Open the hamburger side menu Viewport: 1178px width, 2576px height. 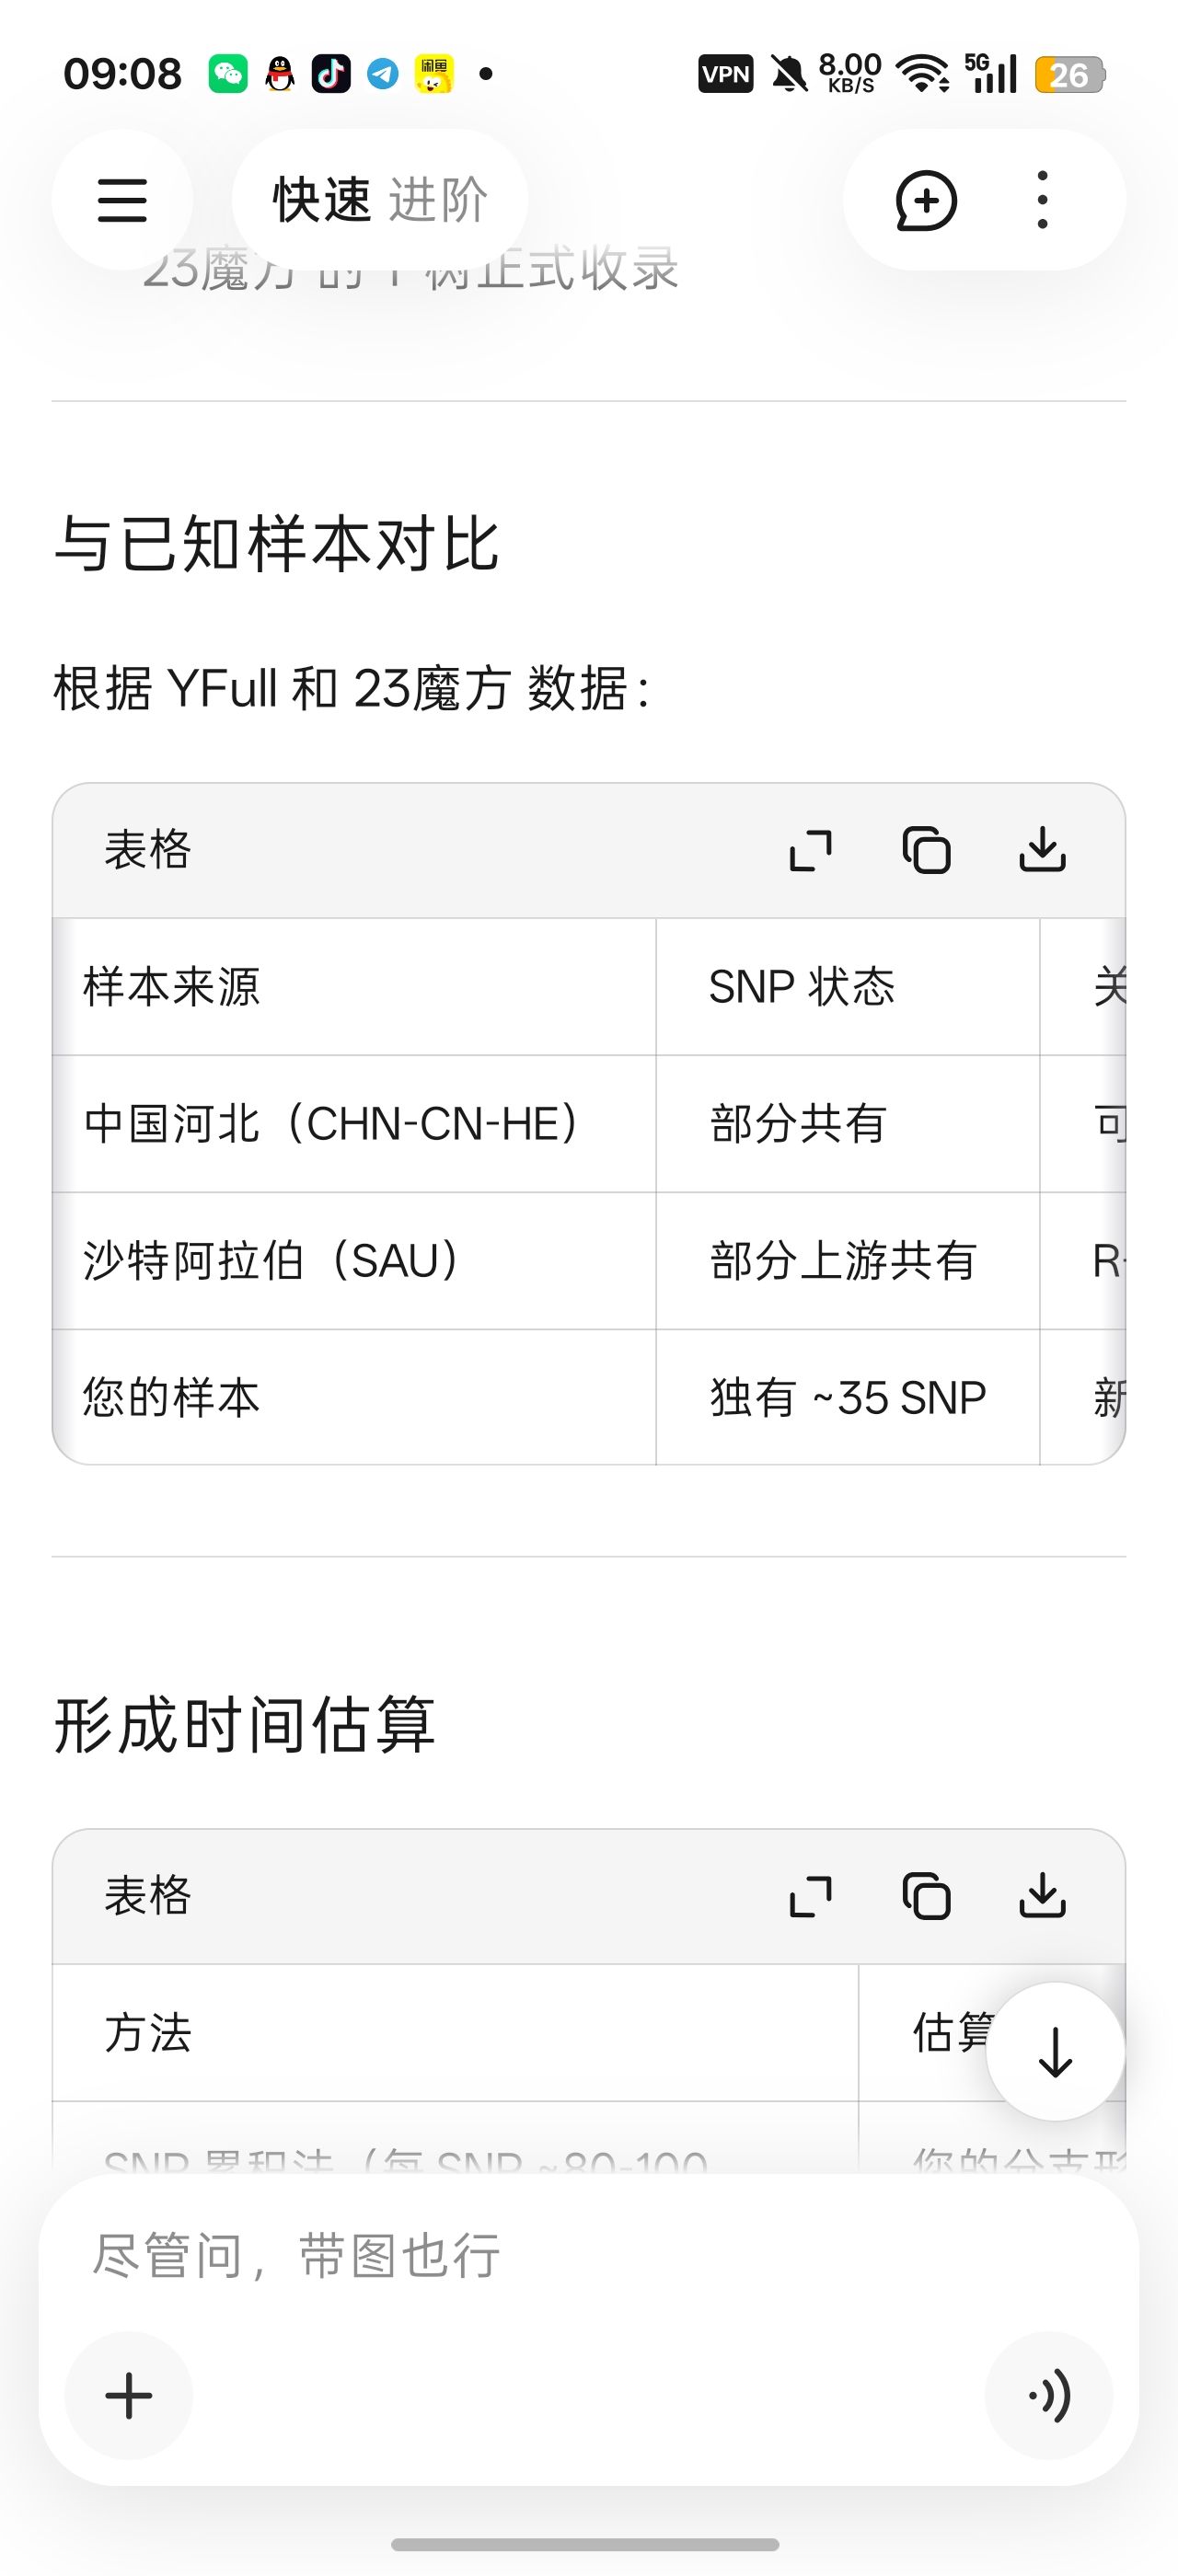click(122, 200)
